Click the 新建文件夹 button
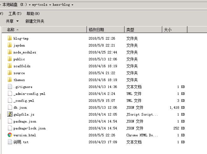The height and width of the screenshot is (154, 207). pos(35,21)
